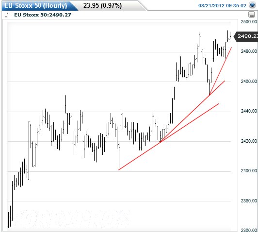This screenshot has width=258, height=232.
Task: Click the 2500.00 price axis label
Action: click(x=249, y=22)
